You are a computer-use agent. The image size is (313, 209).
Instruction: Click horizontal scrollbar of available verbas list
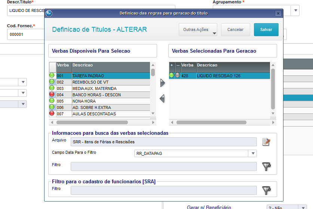pyautogui.click(x=92, y=122)
